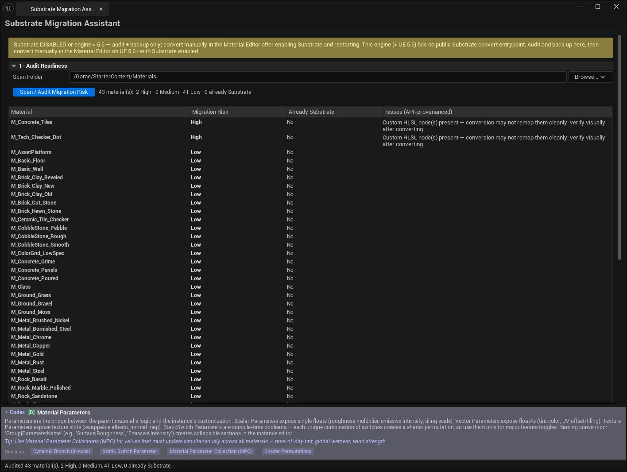Select the M_Brick_Clay_Beveled row
This screenshot has height=472, width=627.
[310, 178]
